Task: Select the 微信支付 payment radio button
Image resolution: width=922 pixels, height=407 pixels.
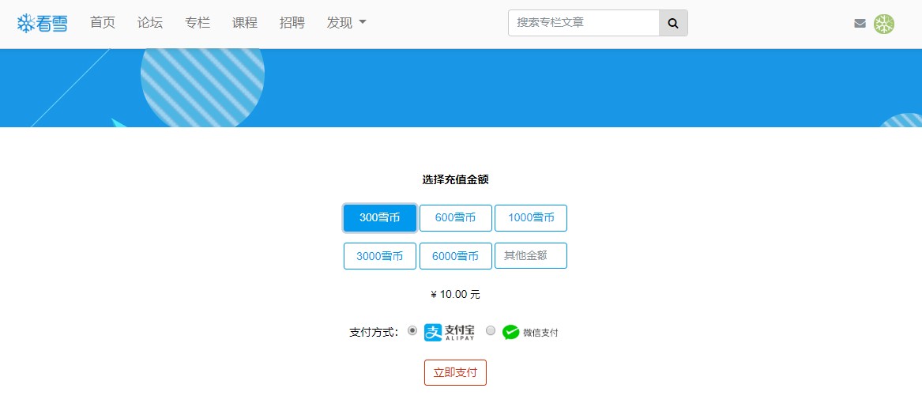Action: [491, 330]
